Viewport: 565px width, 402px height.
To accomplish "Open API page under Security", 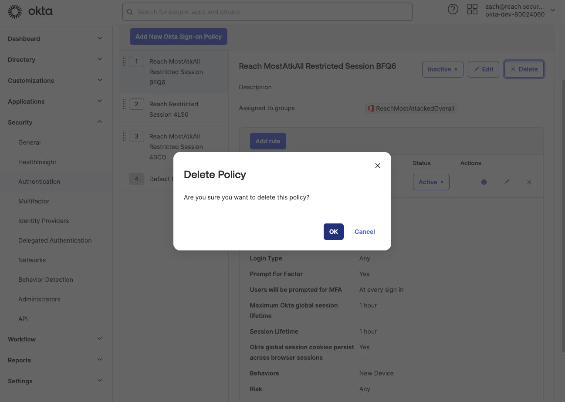I will coord(23,319).
